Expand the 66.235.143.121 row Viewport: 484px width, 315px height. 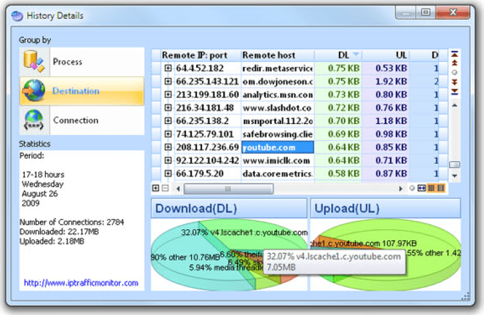(168, 81)
